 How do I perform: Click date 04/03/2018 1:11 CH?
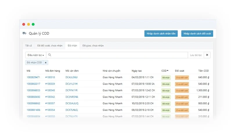point(143,77)
